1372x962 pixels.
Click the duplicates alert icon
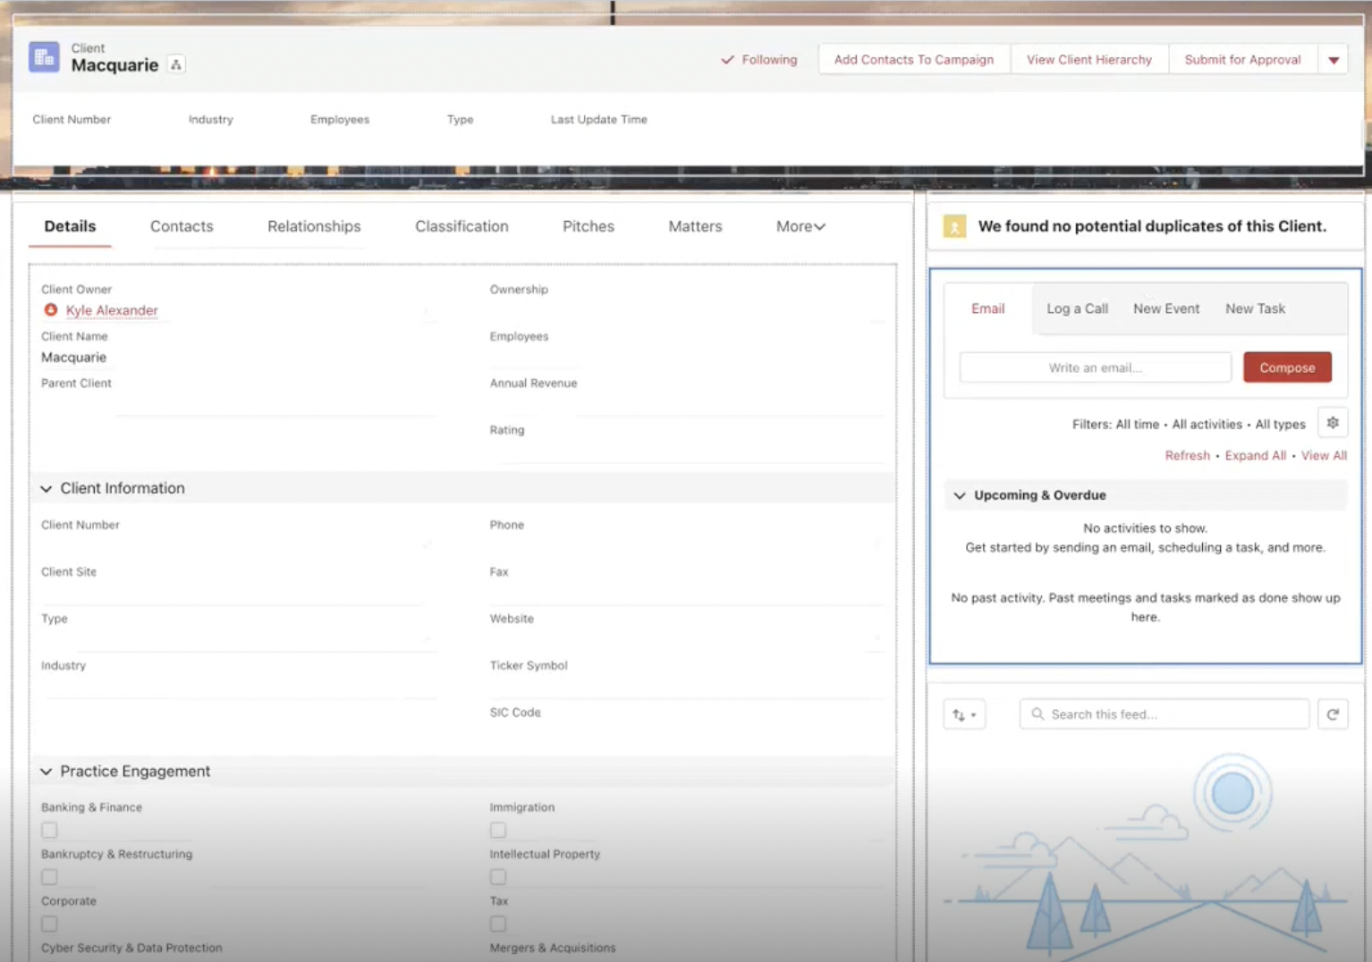click(954, 226)
